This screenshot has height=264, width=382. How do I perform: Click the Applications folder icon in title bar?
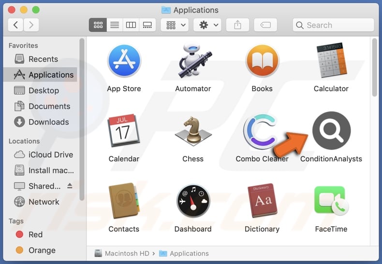tap(166, 10)
